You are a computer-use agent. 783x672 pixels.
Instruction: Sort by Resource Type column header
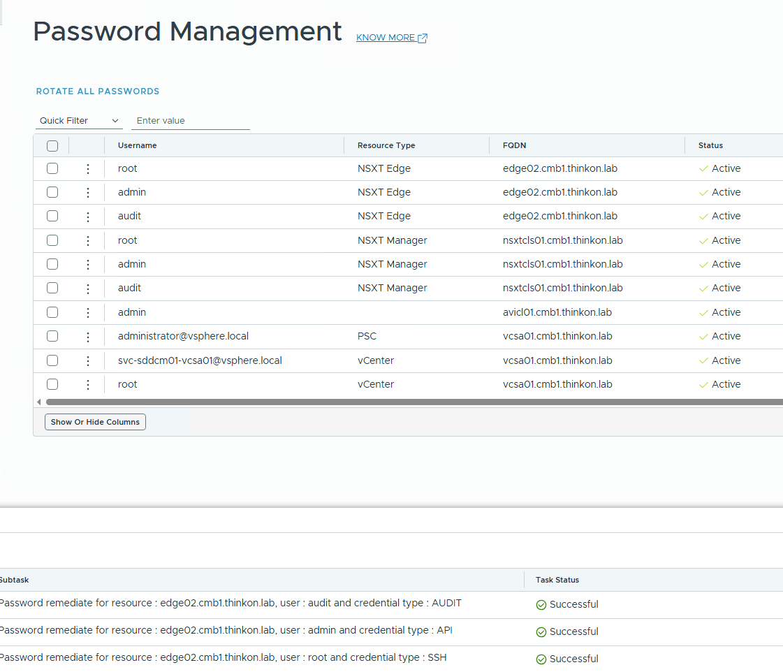tap(386, 145)
